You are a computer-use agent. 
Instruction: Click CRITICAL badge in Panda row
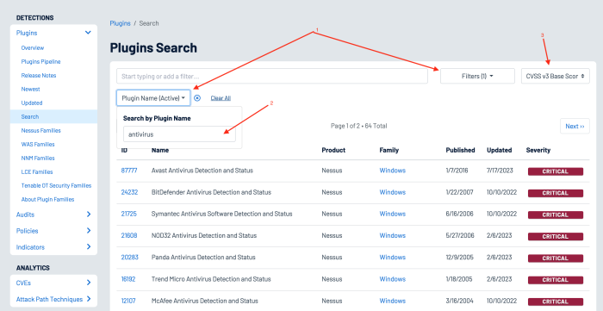click(x=556, y=258)
